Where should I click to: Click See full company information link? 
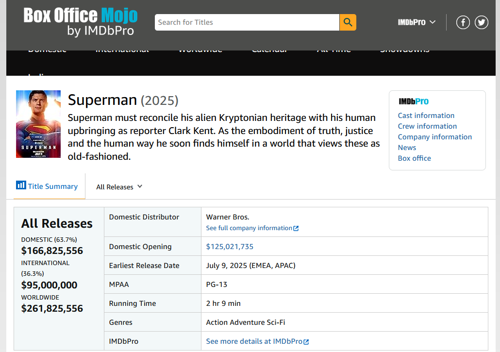pyautogui.click(x=252, y=228)
